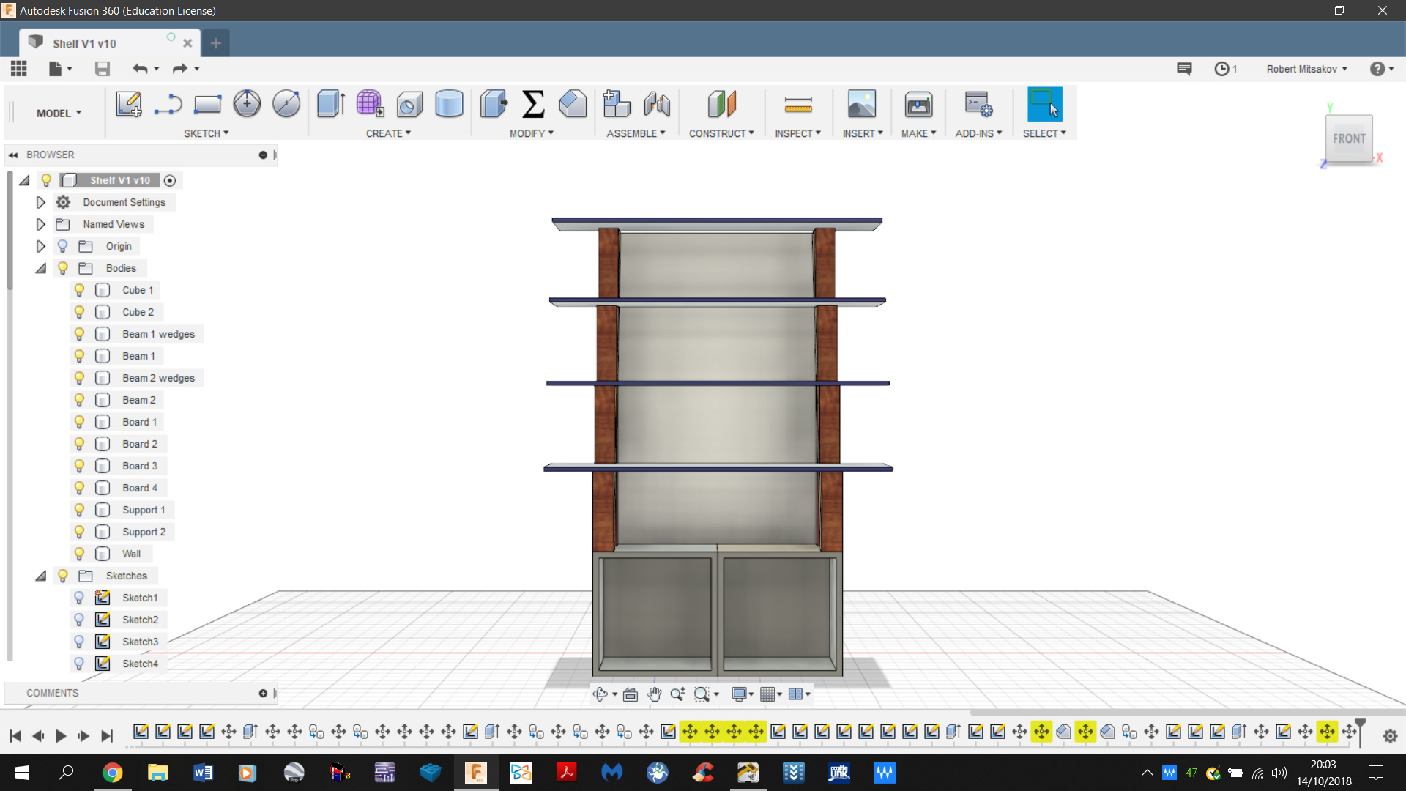Open the SKETCH menu
This screenshot has height=791, width=1406.
207,133
